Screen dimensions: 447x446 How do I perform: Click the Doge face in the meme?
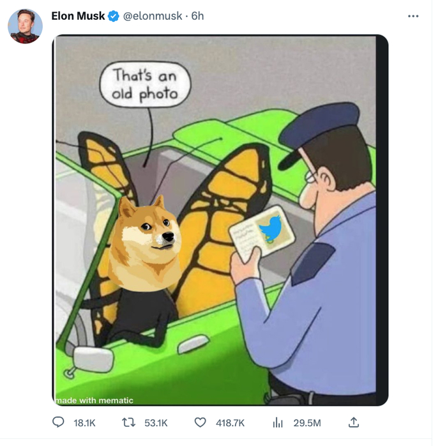click(x=146, y=238)
